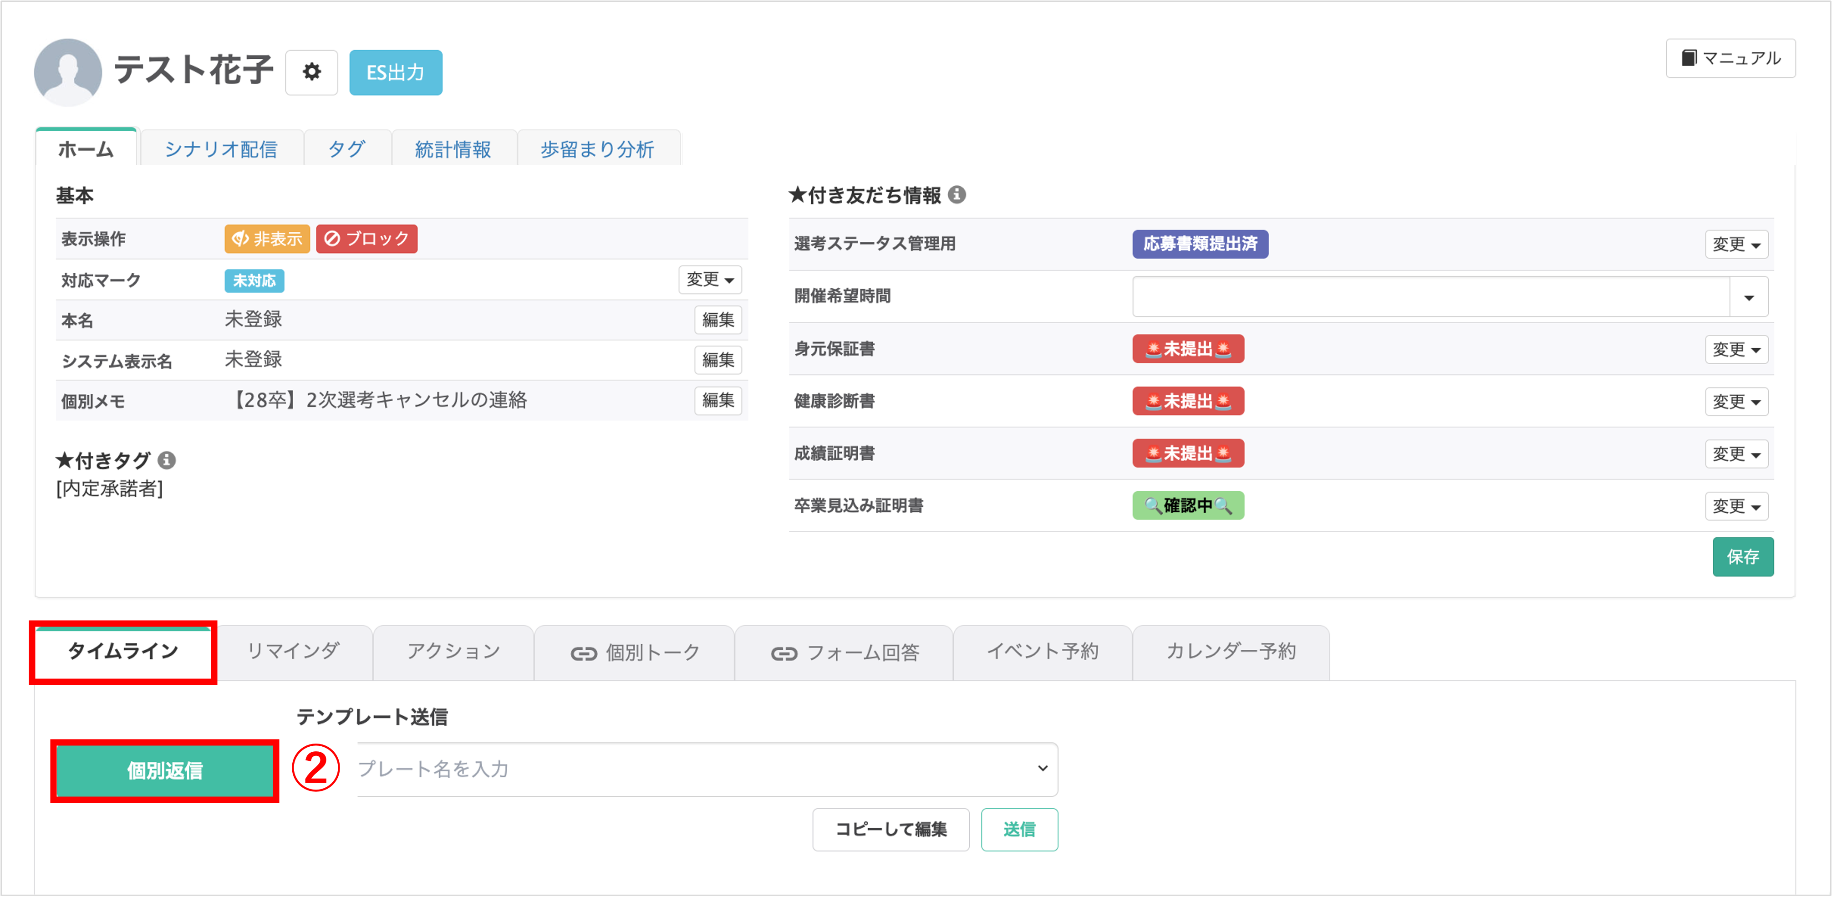Open the settings gear beside テスト花子
The width and height of the screenshot is (1832, 897).
[311, 72]
